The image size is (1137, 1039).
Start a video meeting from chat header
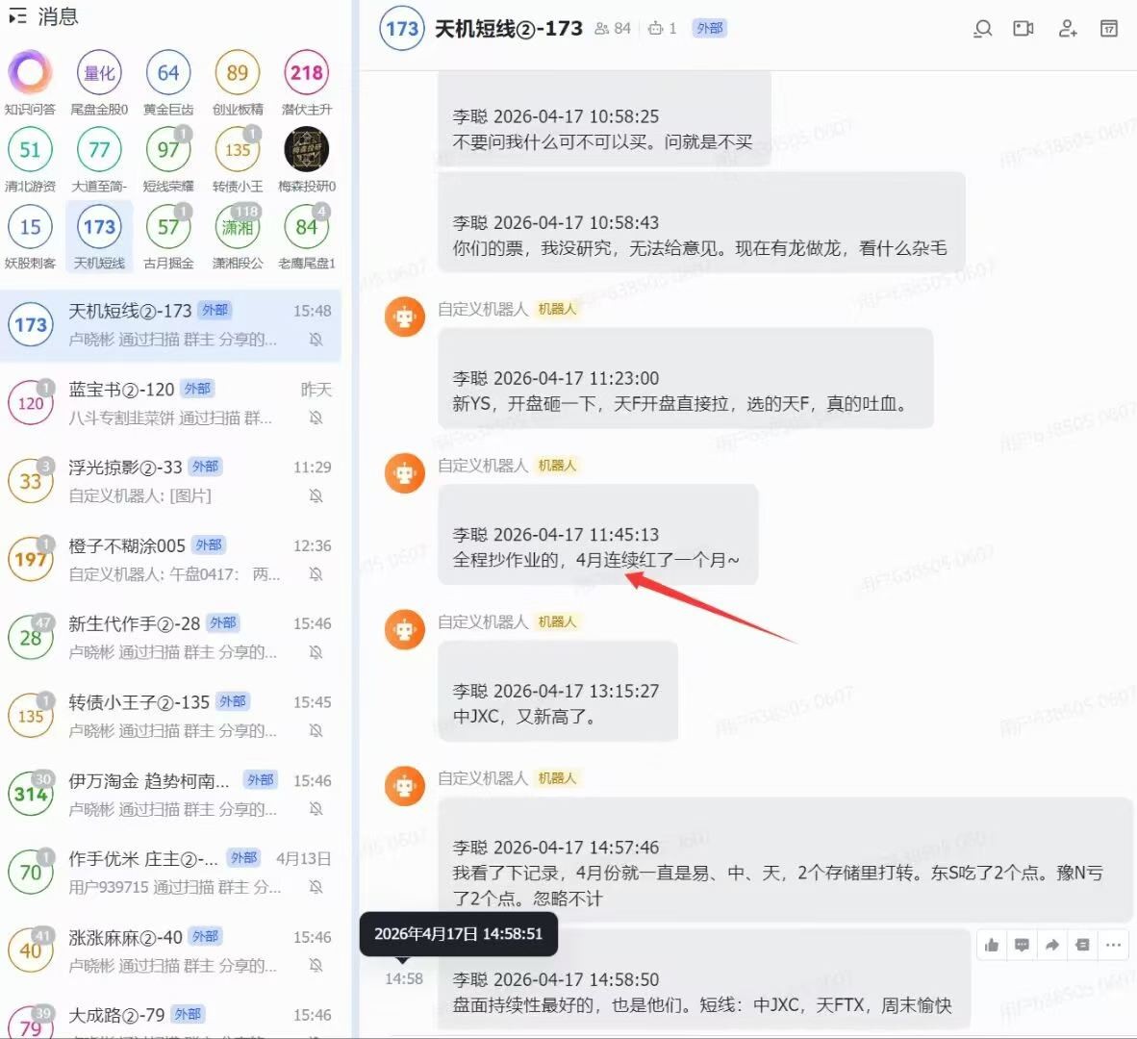pyautogui.click(x=1023, y=29)
